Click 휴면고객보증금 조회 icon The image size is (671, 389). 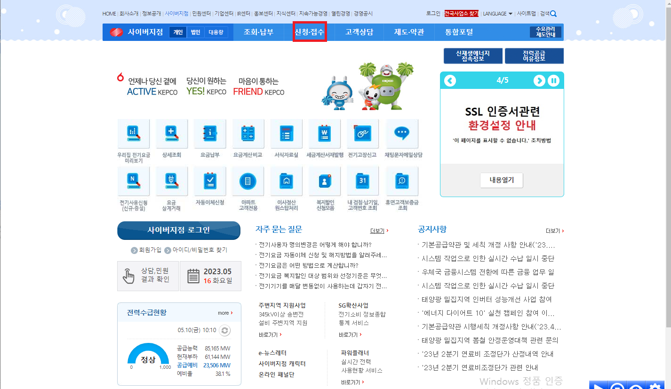402,182
